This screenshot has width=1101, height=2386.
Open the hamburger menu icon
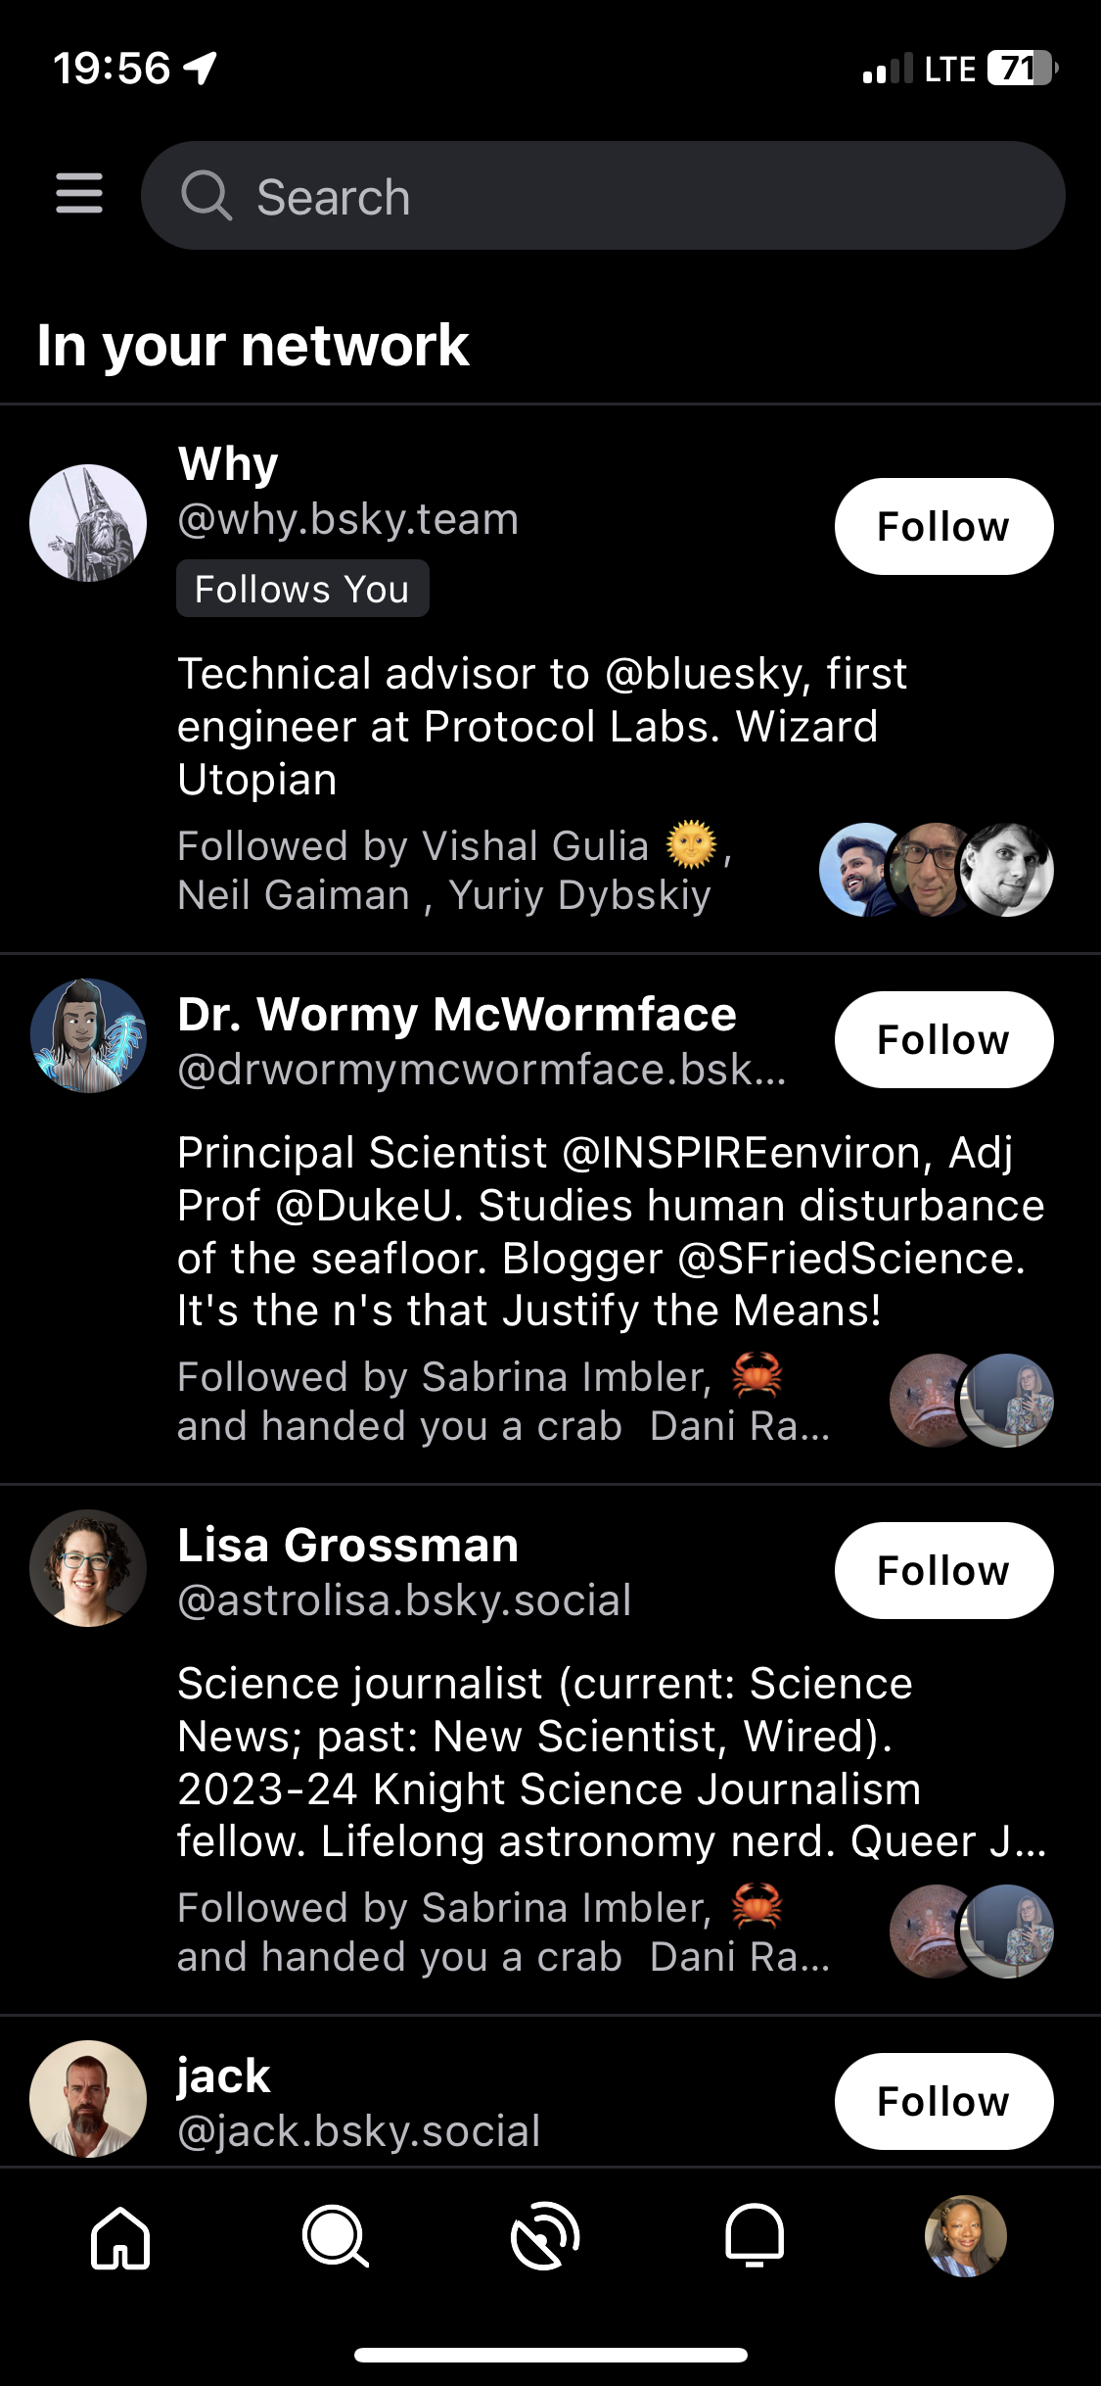(79, 193)
